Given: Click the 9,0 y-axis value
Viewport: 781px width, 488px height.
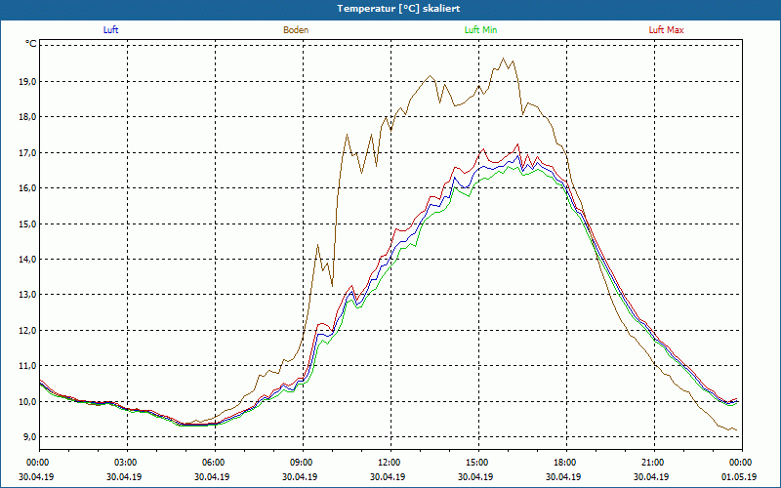Looking at the screenshot, I should pyautogui.click(x=29, y=437).
